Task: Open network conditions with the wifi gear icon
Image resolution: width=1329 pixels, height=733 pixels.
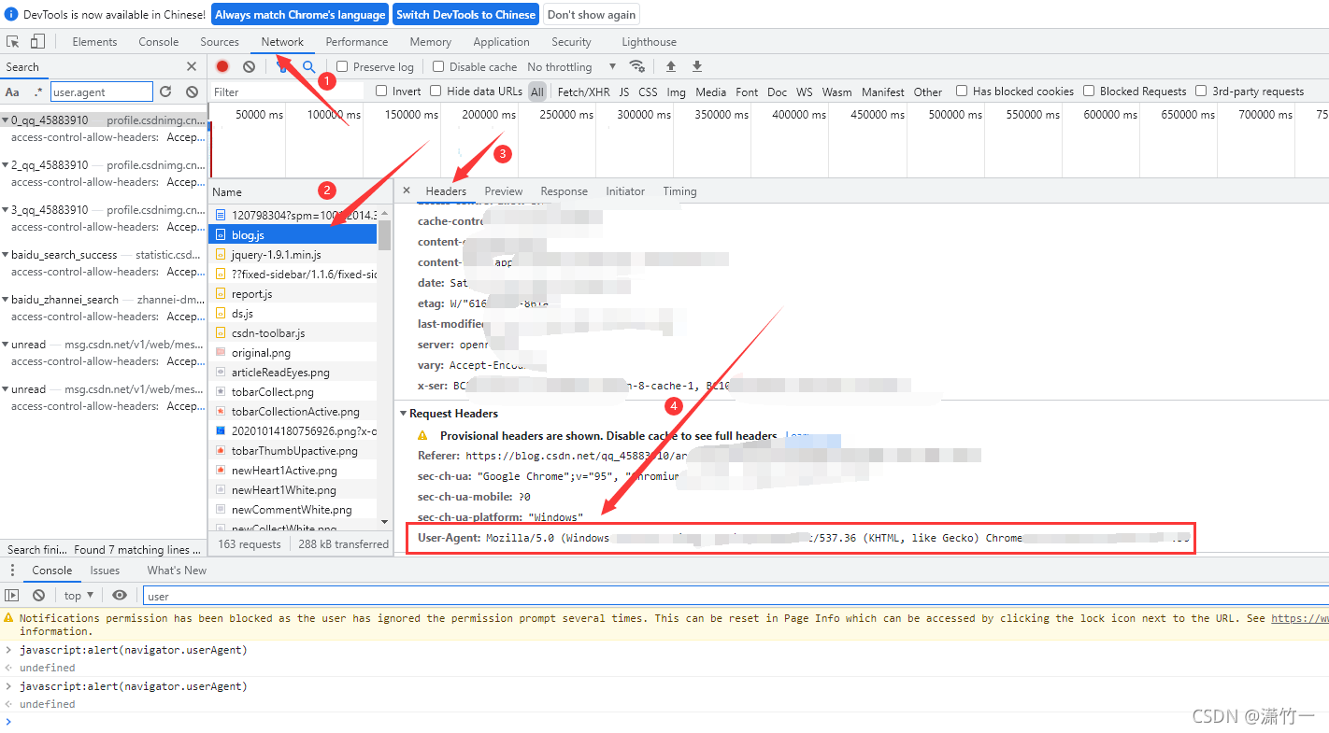Action: pos(637,66)
